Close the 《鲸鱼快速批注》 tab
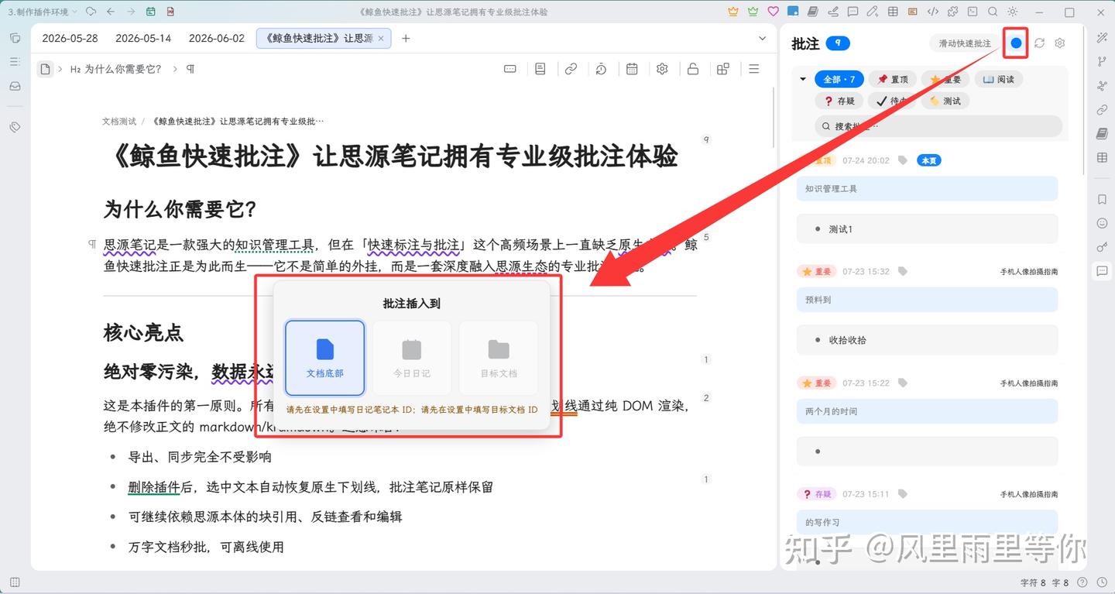 coord(381,38)
